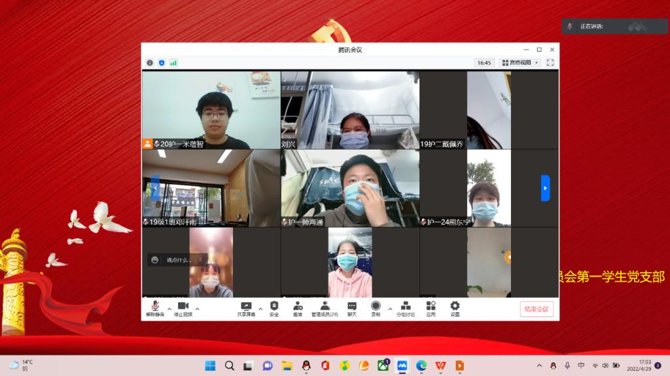This screenshot has width=670, height=376.
Task: Open the 宫格视图 grid view dropdown
Action: click(520, 63)
